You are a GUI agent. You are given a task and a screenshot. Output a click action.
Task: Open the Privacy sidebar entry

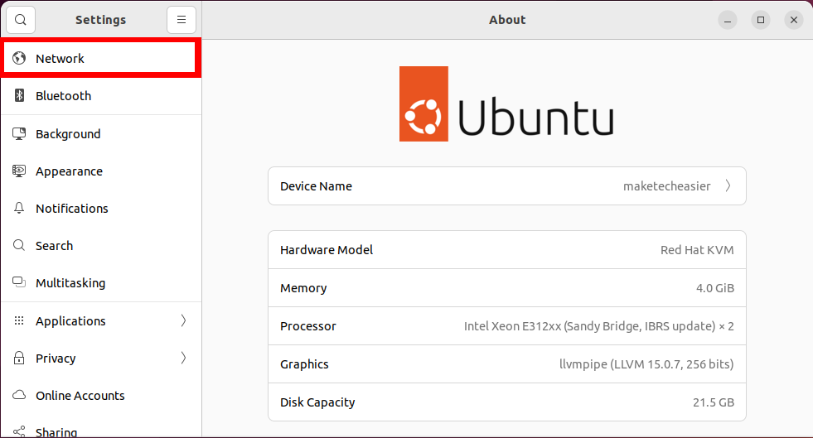pos(101,358)
